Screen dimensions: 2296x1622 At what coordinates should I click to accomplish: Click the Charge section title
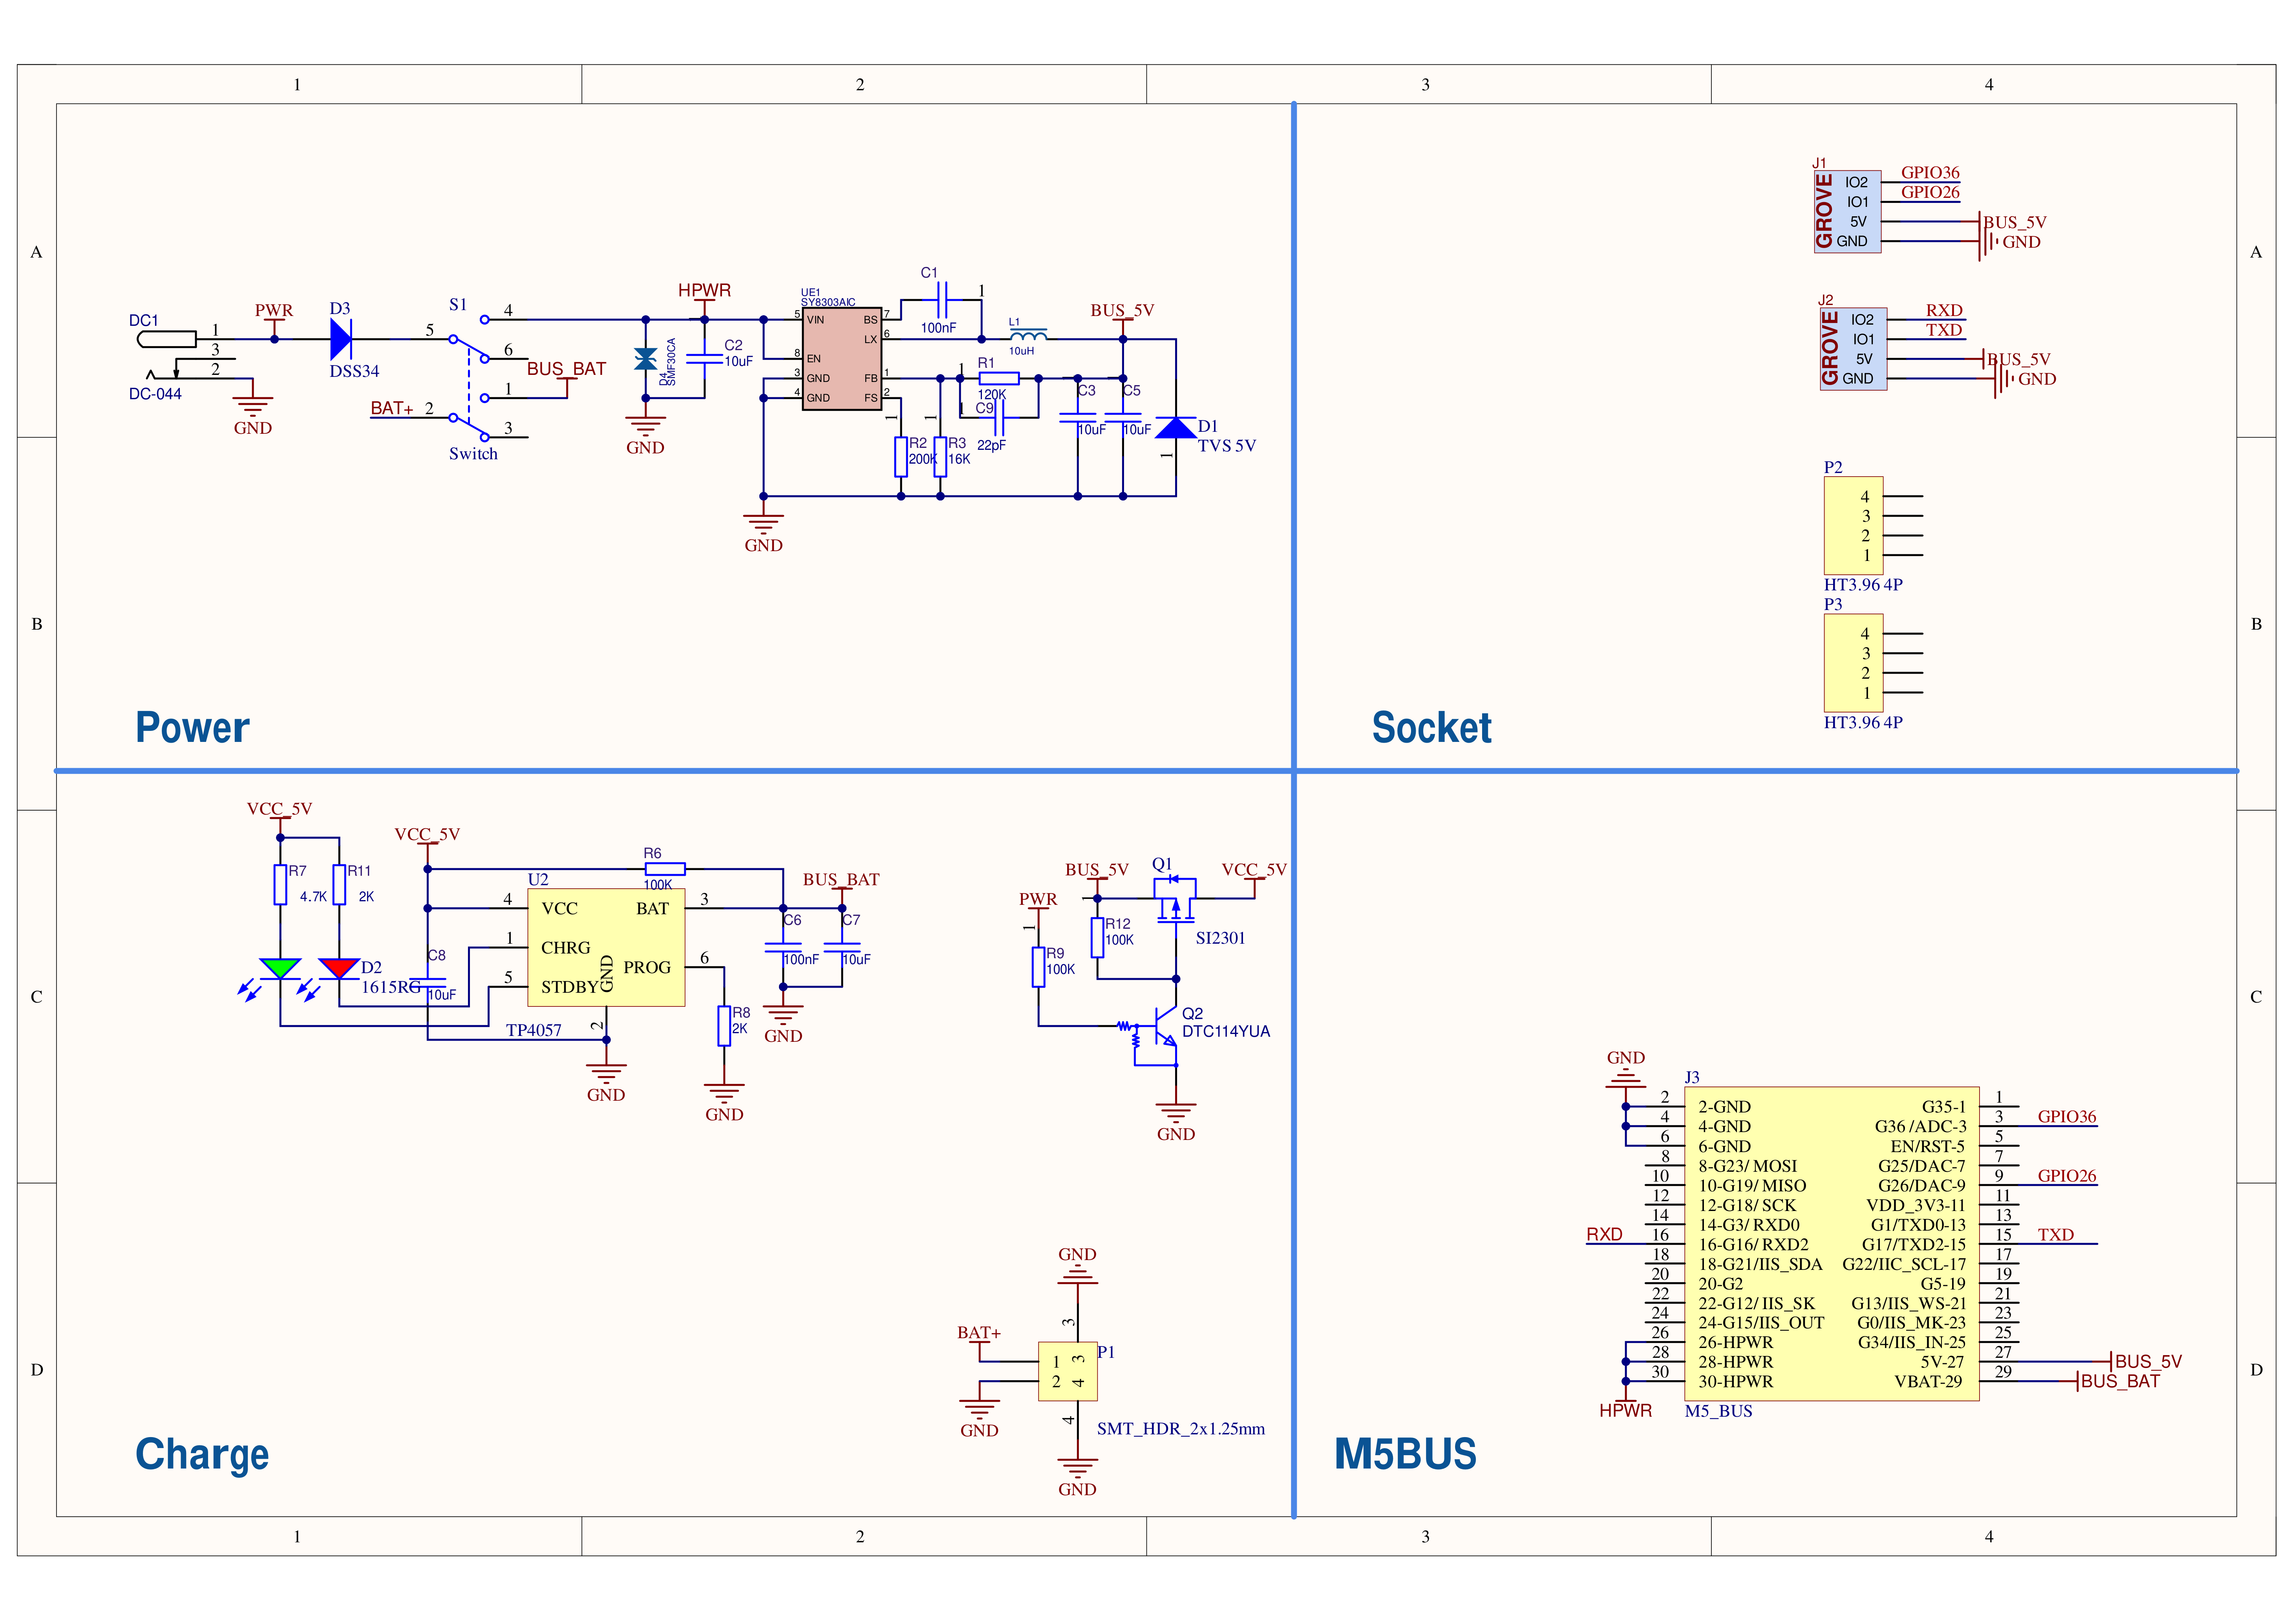click(202, 1454)
